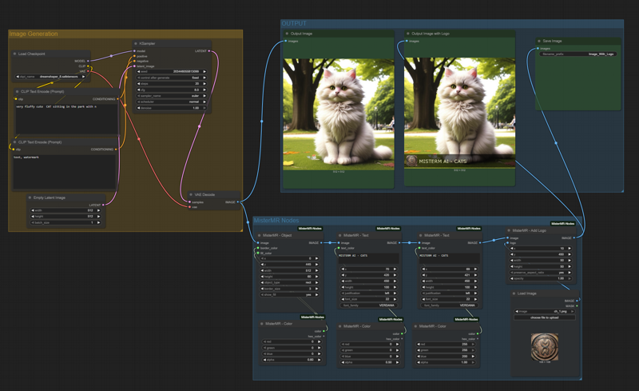This screenshot has height=391, width=639.
Task: Collapse the MisterMR - Object node dot
Action: [x=259, y=235]
